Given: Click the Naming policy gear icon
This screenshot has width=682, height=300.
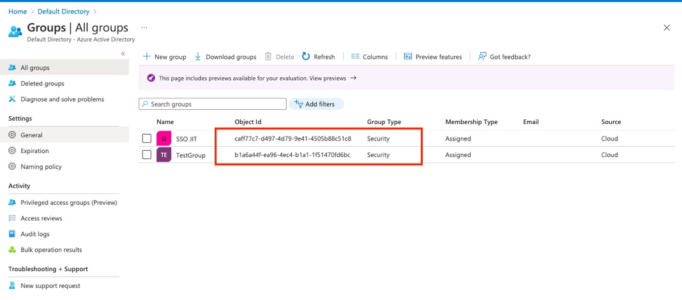Looking at the screenshot, I should coord(12,167).
